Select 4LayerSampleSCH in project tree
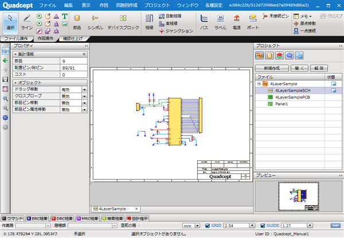344x238 pixels. tap(292, 90)
